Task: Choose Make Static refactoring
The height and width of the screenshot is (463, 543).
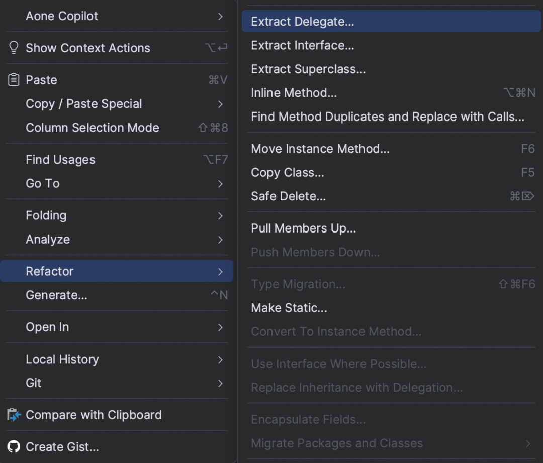Action: click(x=391, y=308)
